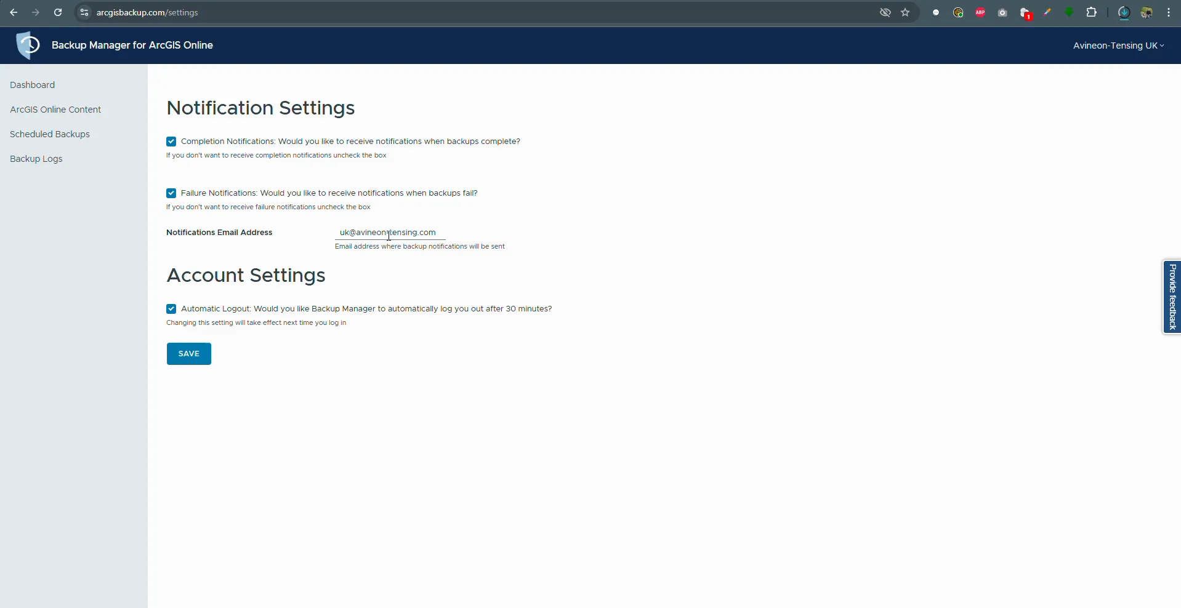This screenshot has width=1181, height=608.
Task: Reload the settings page
Action: click(x=58, y=12)
